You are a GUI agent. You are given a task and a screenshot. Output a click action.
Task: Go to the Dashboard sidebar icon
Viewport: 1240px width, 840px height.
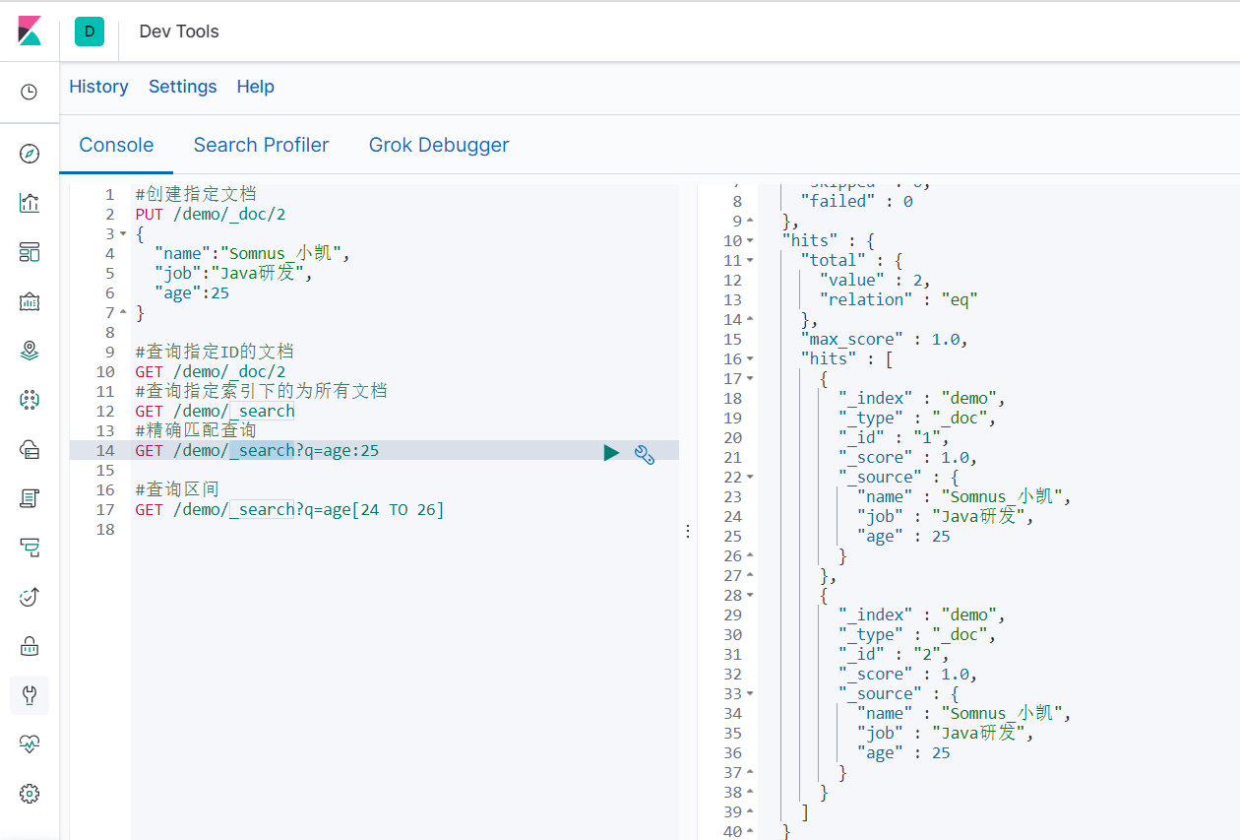click(x=30, y=253)
